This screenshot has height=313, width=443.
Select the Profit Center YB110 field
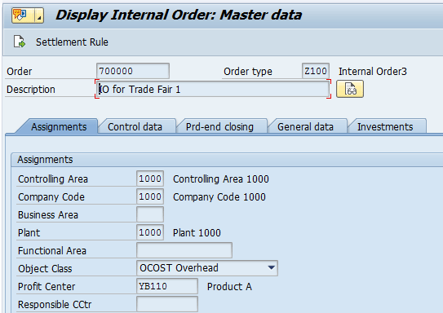[x=167, y=286]
